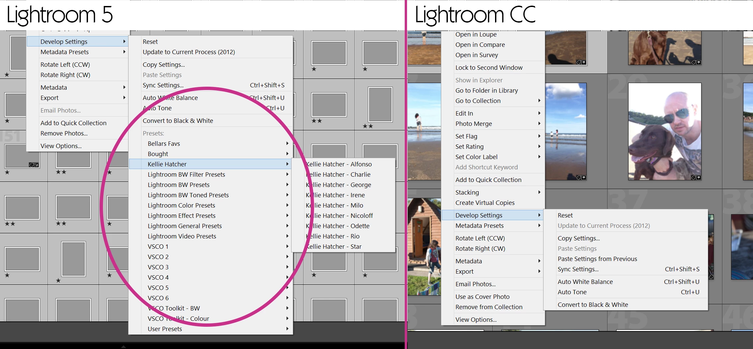Select wooden beach hut photo thumbnail
The image size is (753, 349).
pyautogui.click(x=425, y=247)
